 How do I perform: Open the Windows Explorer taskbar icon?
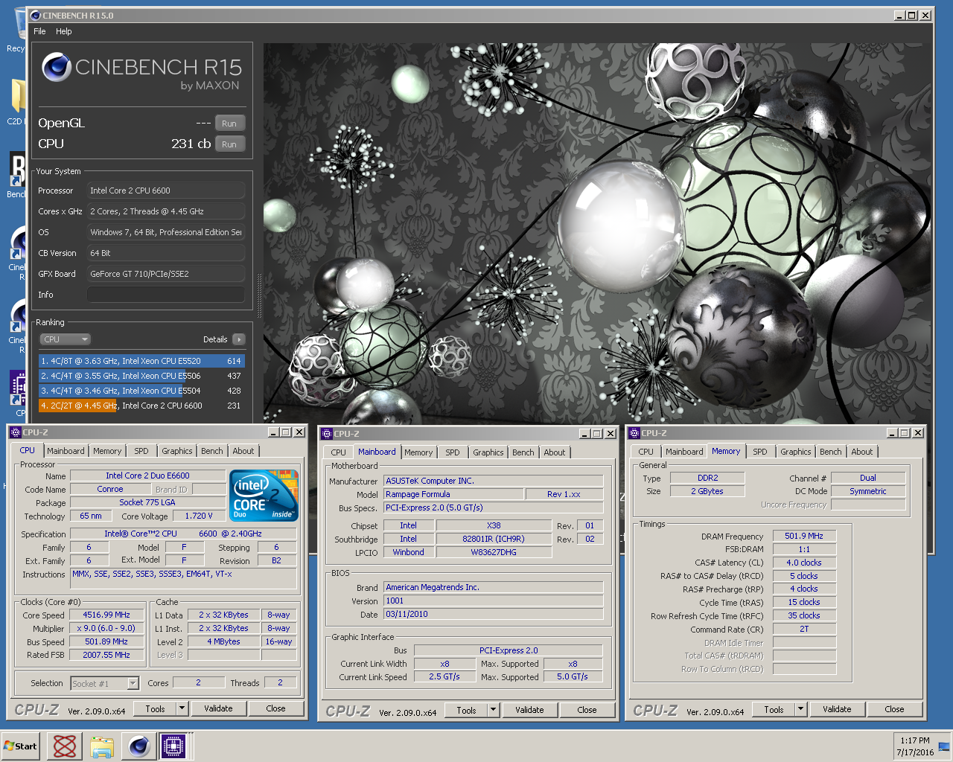click(x=102, y=746)
